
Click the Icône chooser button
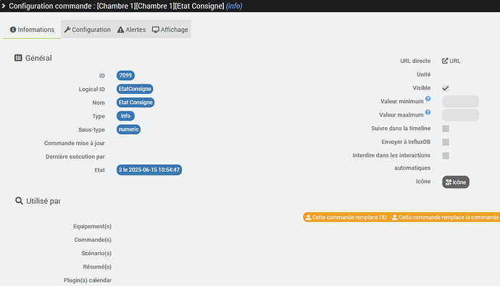[455, 182]
